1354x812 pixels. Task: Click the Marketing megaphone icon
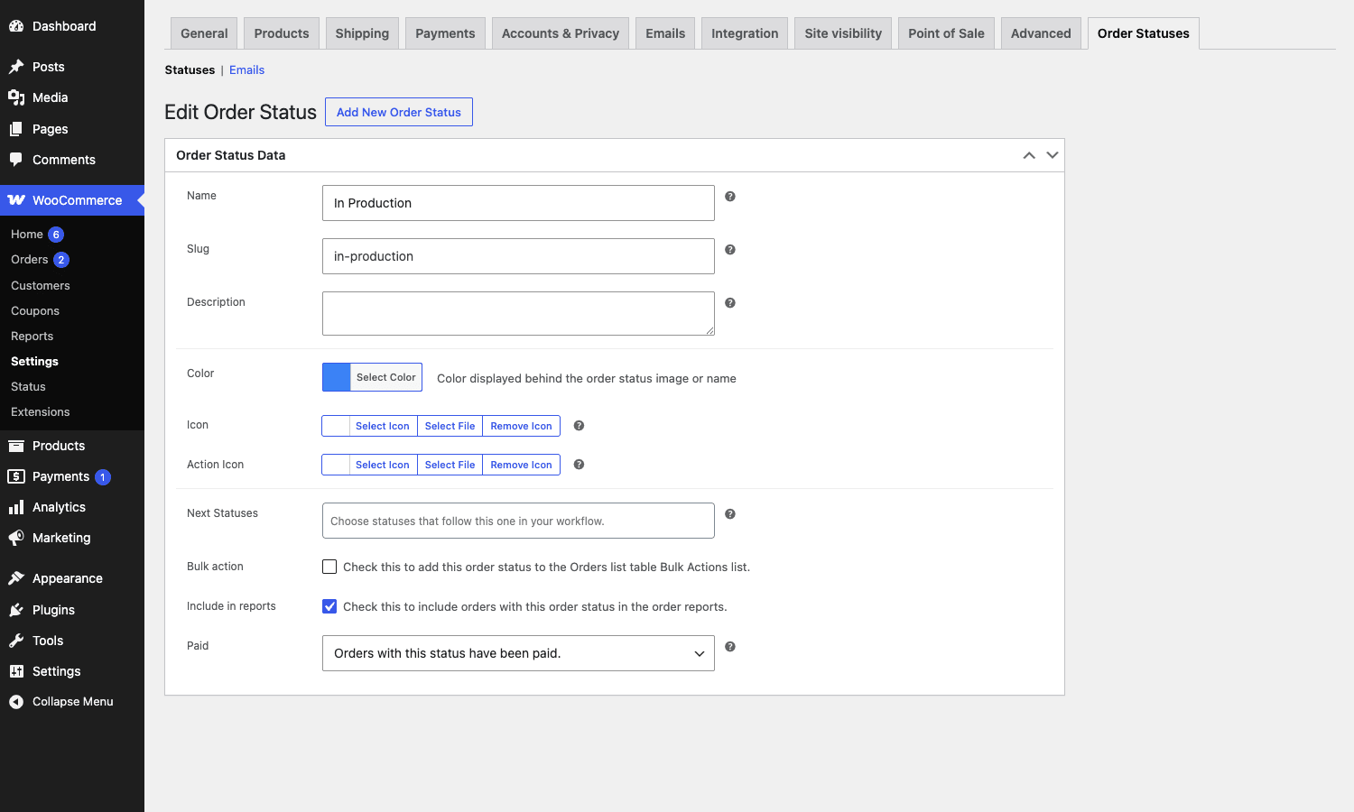pyautogui.click(x=16, y=538)
